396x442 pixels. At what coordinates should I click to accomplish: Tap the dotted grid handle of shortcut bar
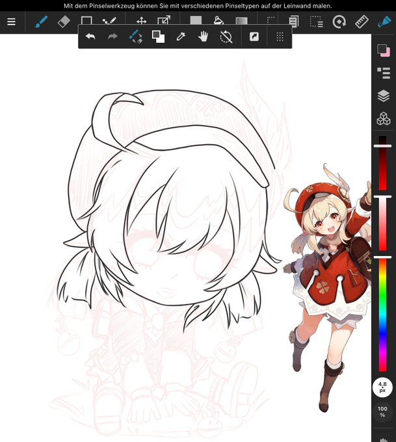[x=280, y=36]
